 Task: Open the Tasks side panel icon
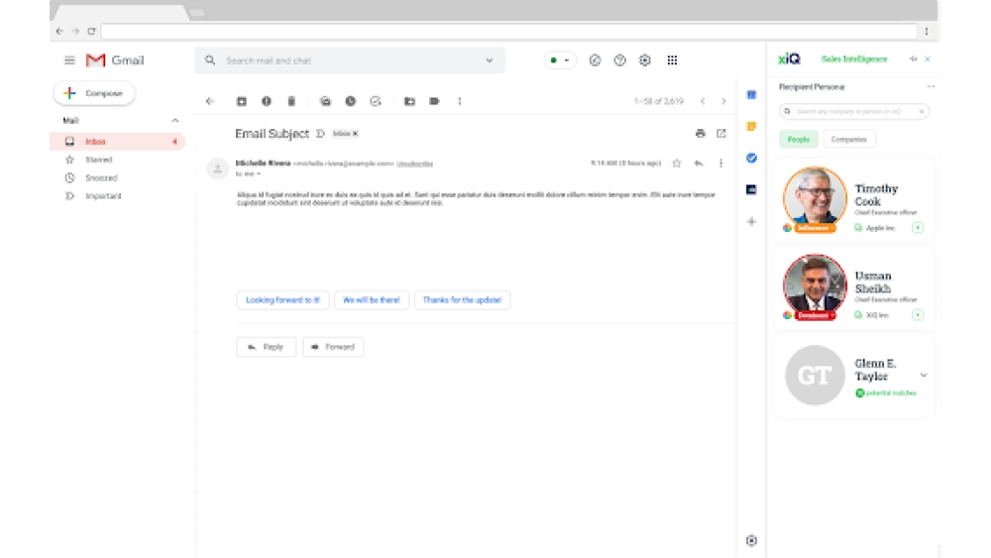(751, 158)
